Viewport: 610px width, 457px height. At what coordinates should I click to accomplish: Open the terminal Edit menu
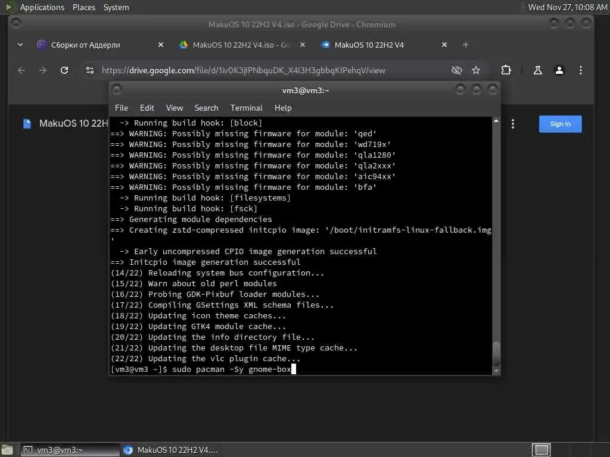tap(147, 108)
